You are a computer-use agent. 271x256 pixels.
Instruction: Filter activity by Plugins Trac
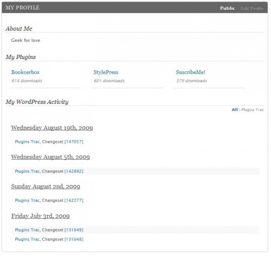[253, 110]
